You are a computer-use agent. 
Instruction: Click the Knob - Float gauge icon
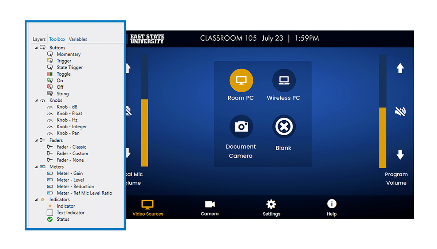[x=50, y=113]
